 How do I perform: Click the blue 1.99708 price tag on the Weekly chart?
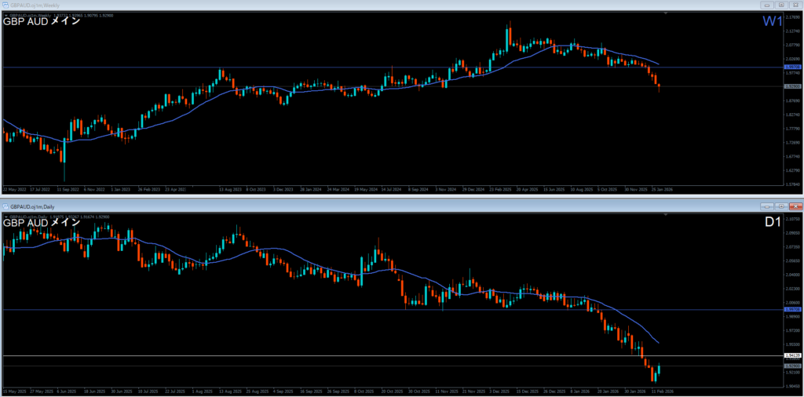(791, 67)
